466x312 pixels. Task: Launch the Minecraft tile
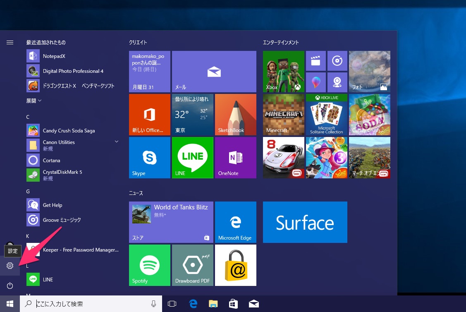[x=284, y=115]
